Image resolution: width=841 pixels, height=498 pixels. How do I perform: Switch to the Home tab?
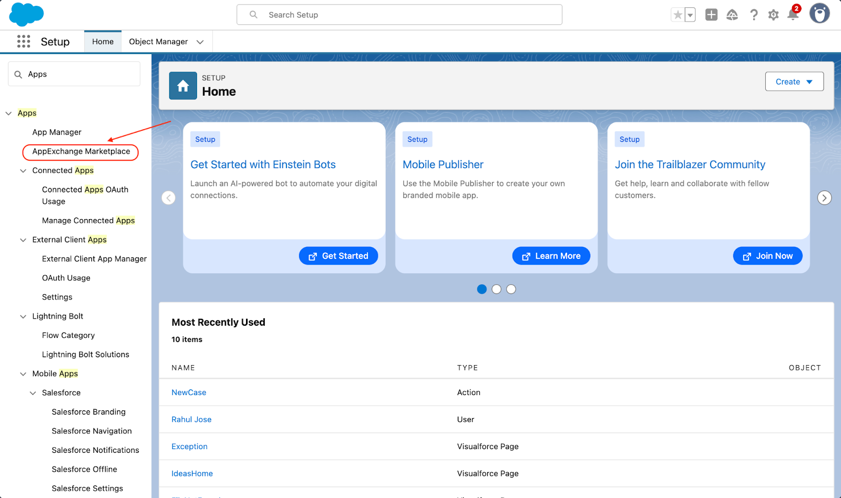(102, 41)
